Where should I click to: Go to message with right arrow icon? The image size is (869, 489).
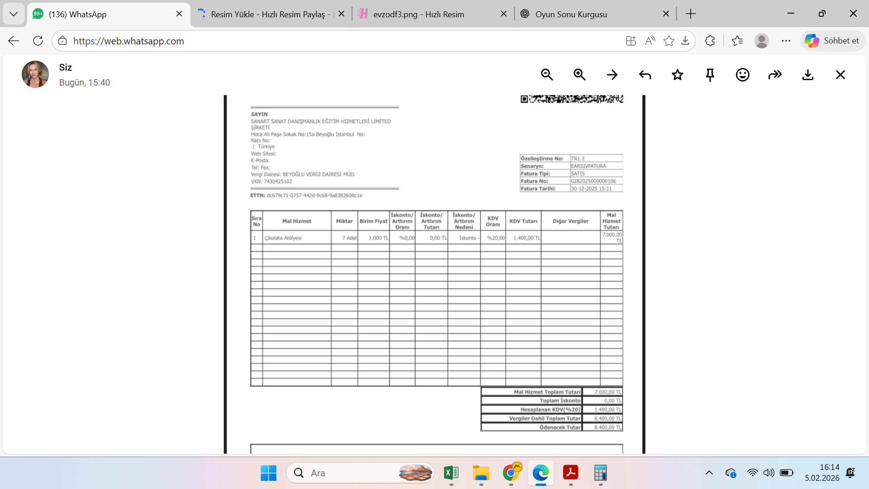pos(612,75)
